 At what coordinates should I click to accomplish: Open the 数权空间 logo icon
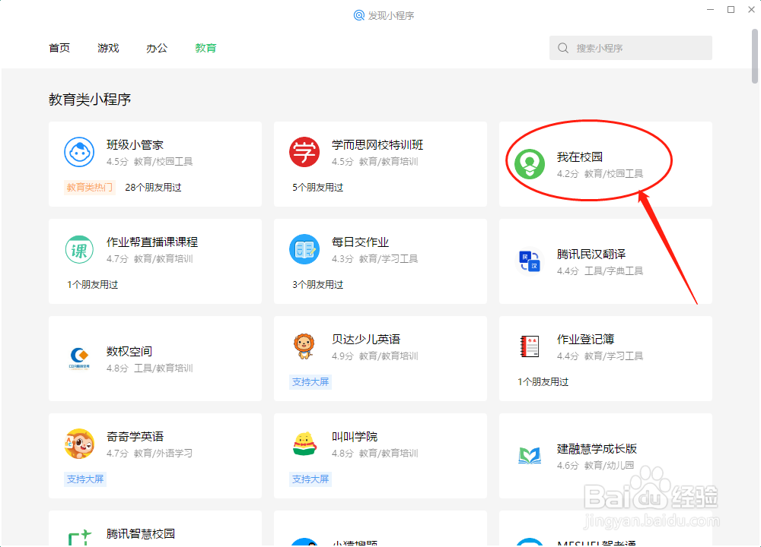[x=79, y=359]
